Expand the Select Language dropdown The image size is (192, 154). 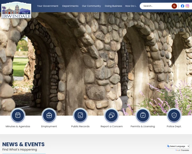[178, 146]
